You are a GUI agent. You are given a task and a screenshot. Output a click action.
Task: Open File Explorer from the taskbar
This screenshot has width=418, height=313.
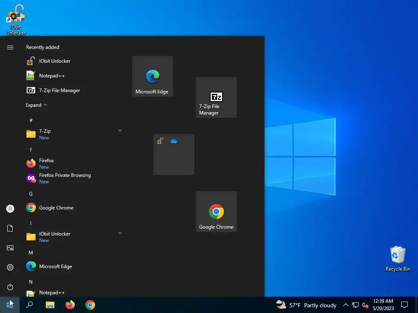pyautogui.click(x=50, y=305)
